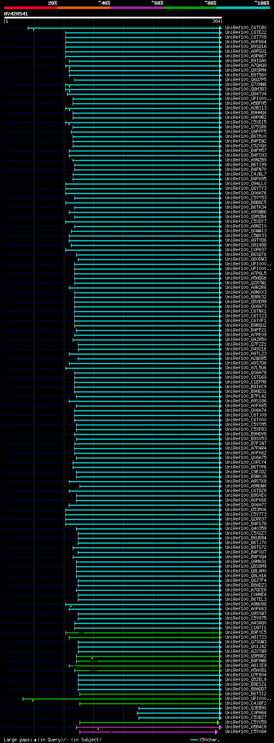This screenshot has height=743, width=274.
Task: Choose hit UniRef100_Q84TV4
Action: [x=246, y=94]
